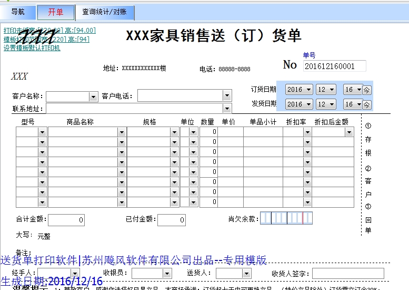Click the 收货人签字 field
Image resolution: width=409 pixels, height=290 pixels.
[x=348, y=273]
